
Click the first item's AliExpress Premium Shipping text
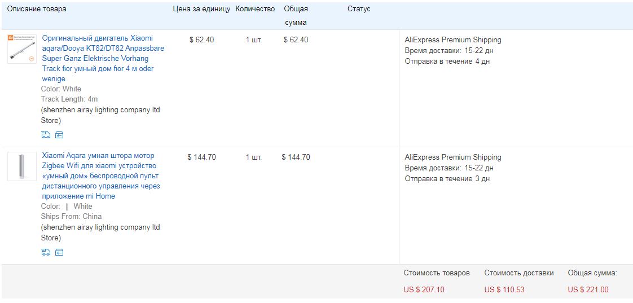(x=452, y=40)
